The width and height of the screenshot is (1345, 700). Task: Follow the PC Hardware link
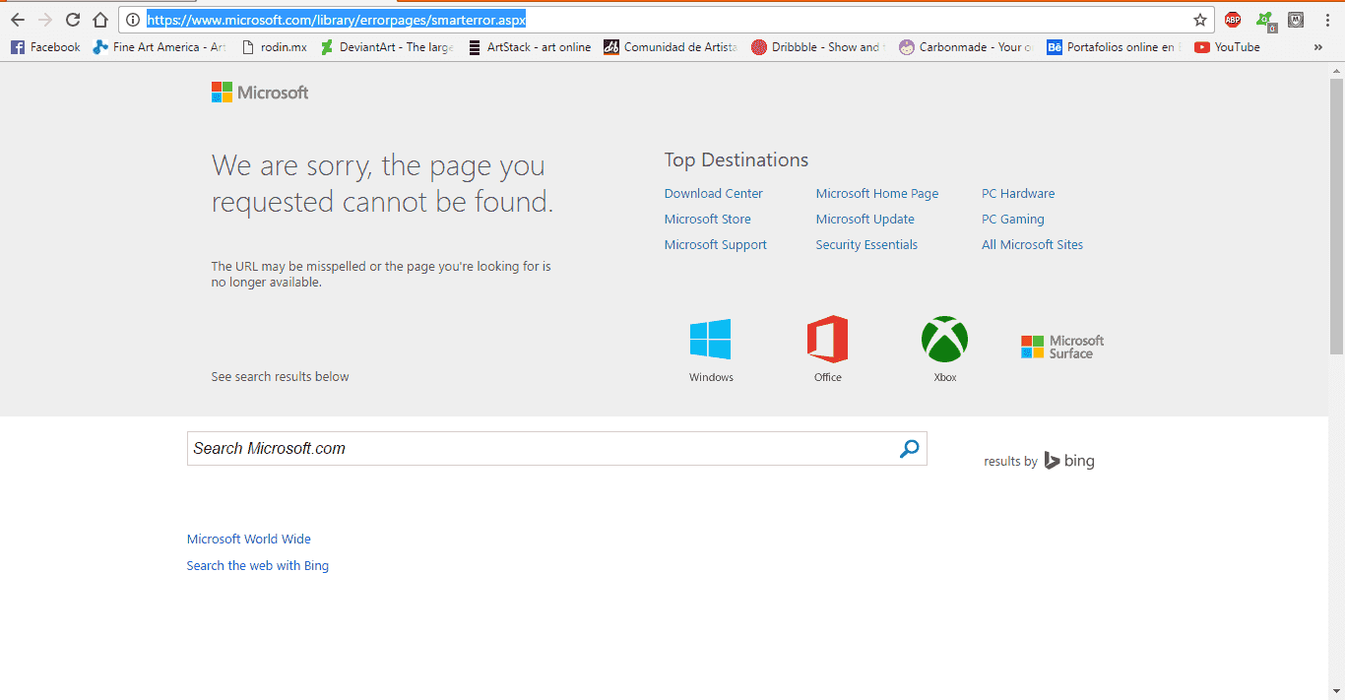pyautogui.click(x=1018, y=194)
